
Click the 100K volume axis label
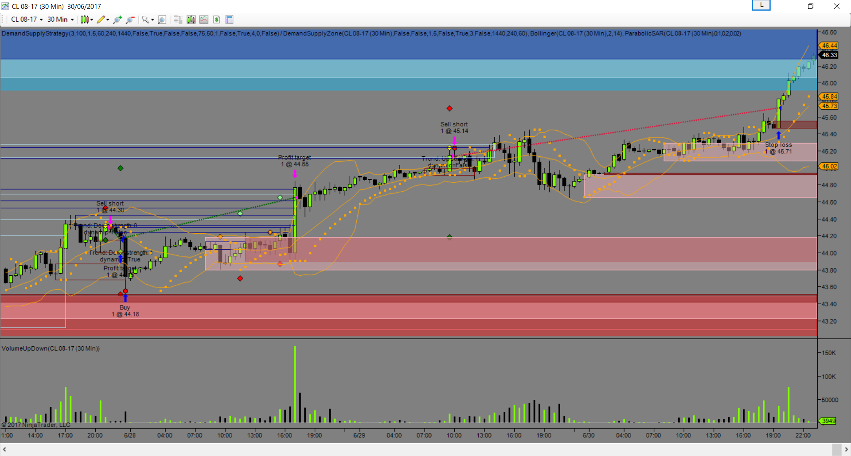[828, 376]
